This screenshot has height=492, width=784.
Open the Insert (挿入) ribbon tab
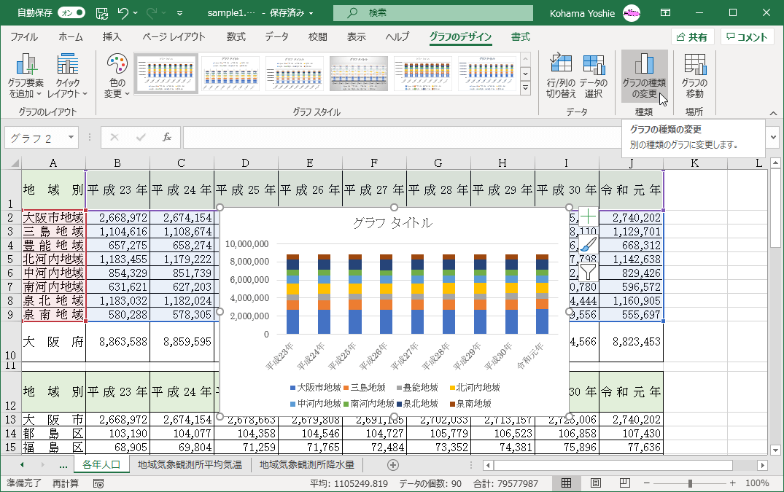112,37
